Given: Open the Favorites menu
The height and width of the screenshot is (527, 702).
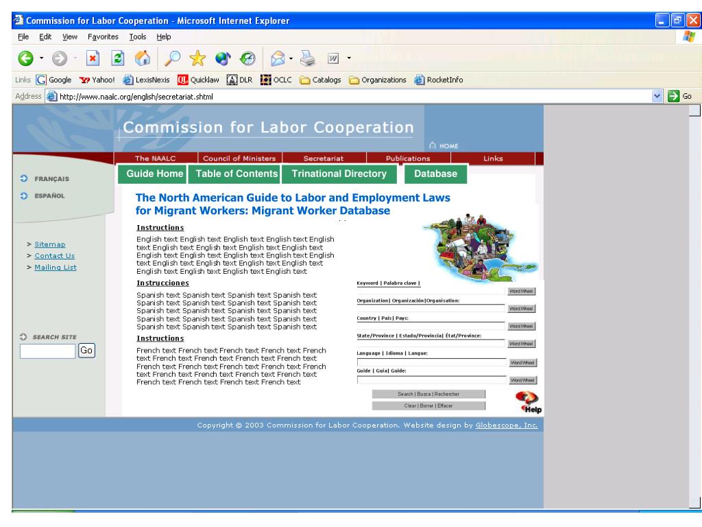Looking at the screenshot, I should (103, 37).
